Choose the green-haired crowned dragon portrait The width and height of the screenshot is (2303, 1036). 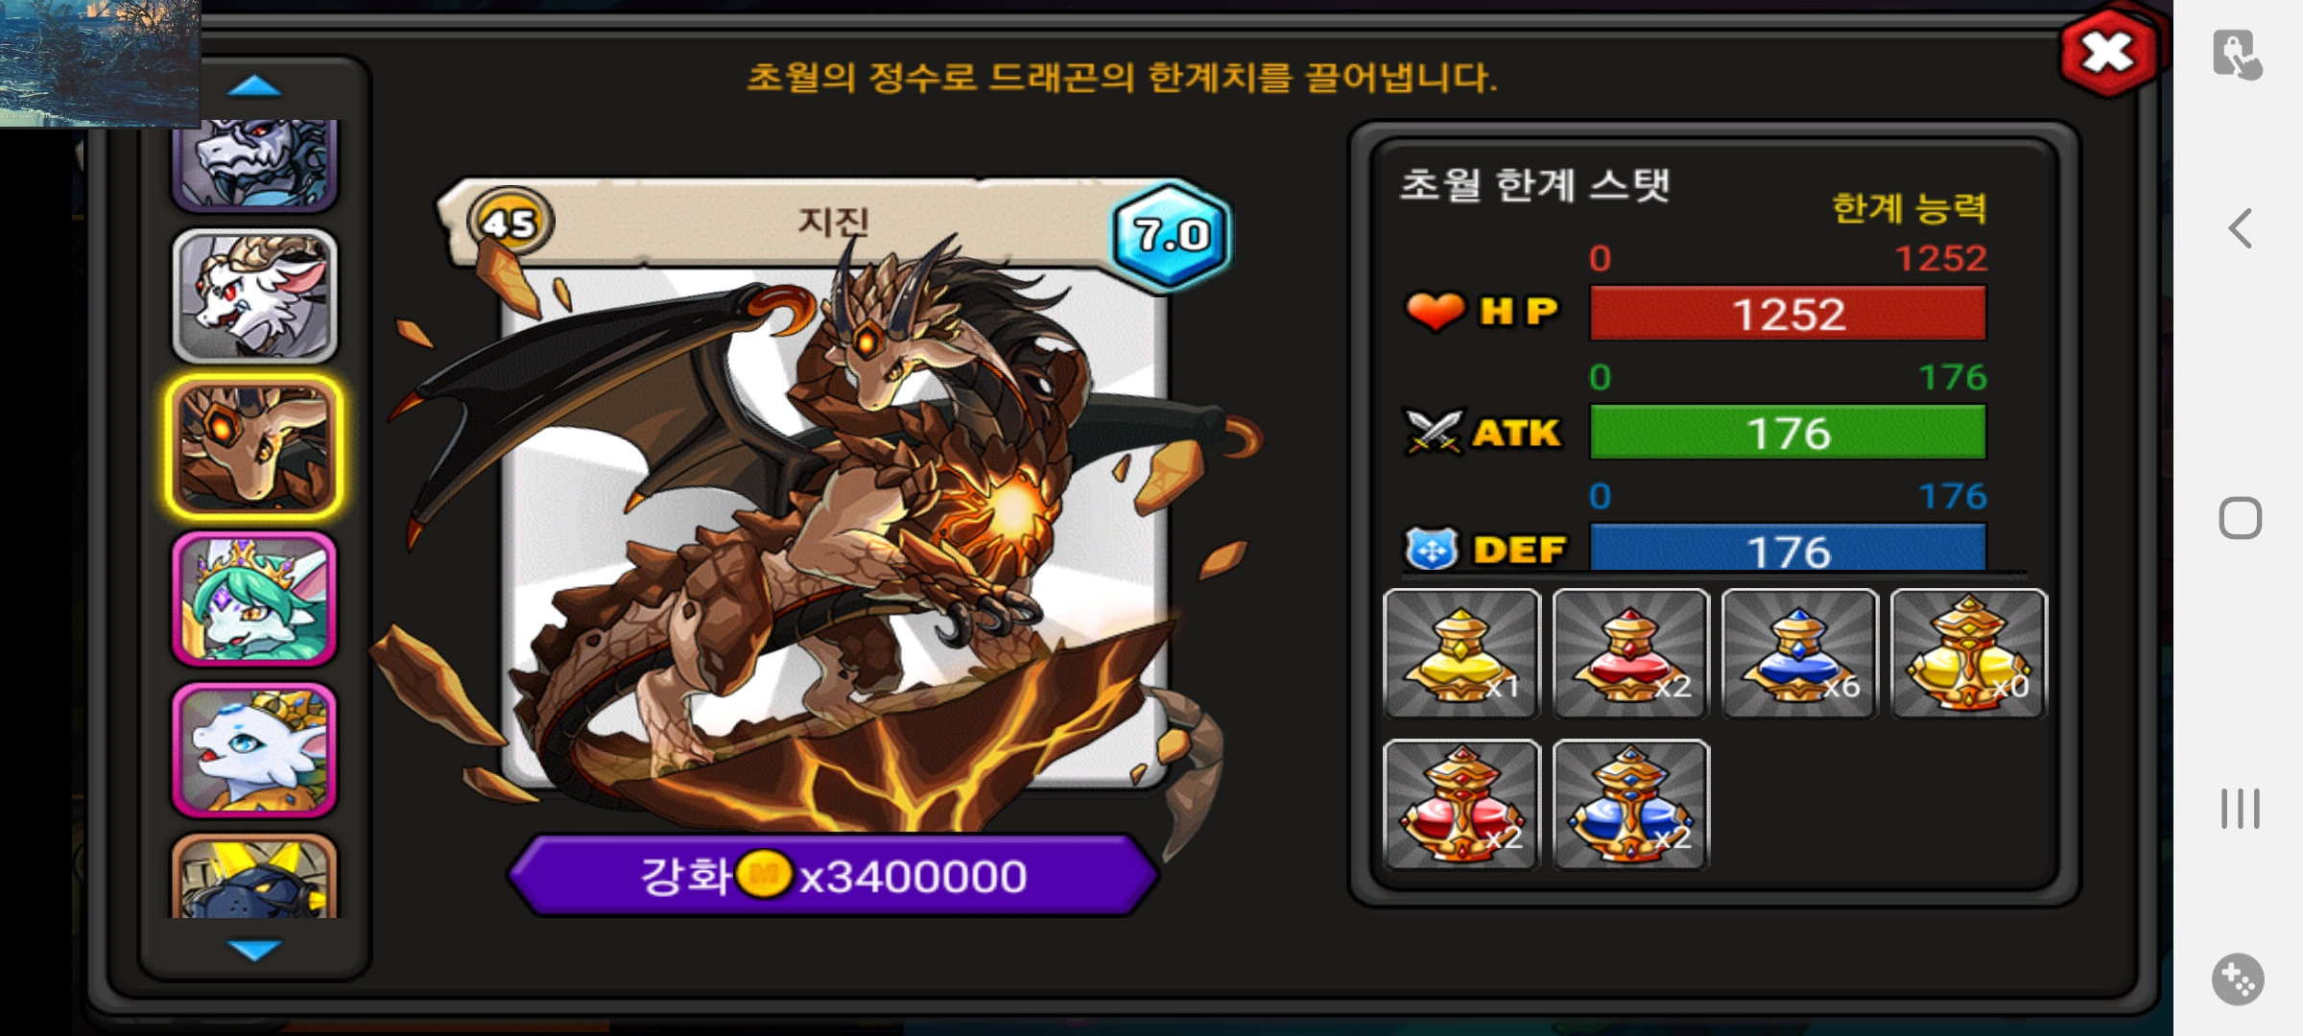254,599
